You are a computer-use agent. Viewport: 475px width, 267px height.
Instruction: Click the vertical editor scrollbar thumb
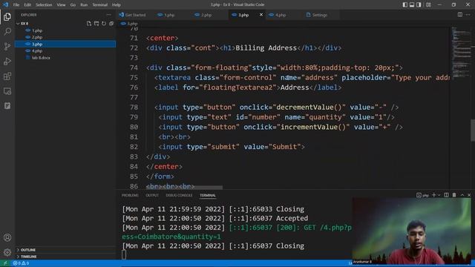(472, 131)
